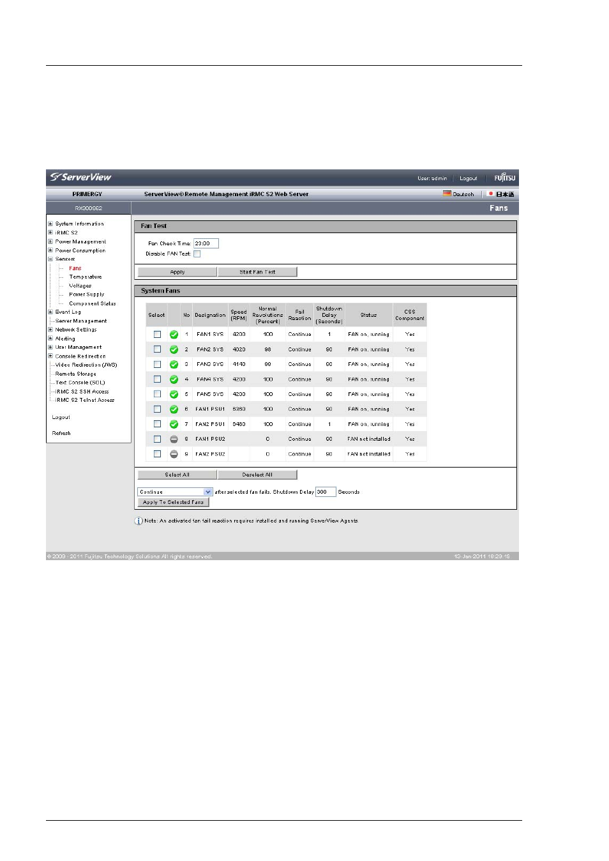Click the gray not-installed icon for FAN1 PSU2
The height and width of the screenshot is (861, 609).
pos(174,439)
